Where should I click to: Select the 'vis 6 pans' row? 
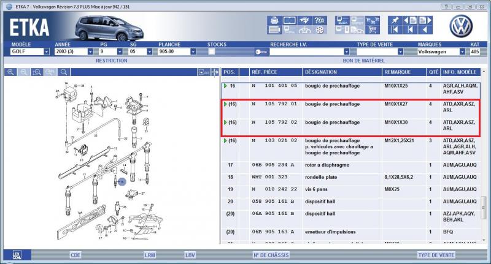tap(350, 189)
